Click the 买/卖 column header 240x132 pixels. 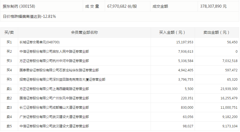tap(9, 32)
